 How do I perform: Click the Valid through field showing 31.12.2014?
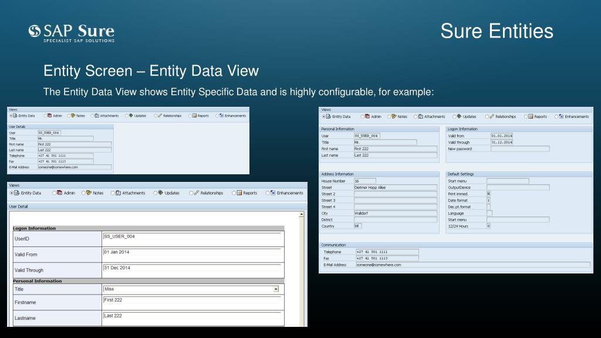[x=502, y=142]
